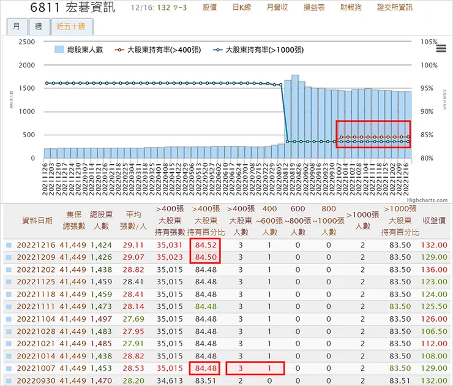Image resolution: width=453 pixels, height=386 pixels.
Task: Click the blue square icon beside 20221209
Action: pyautogui.click(x=9, y=257)
